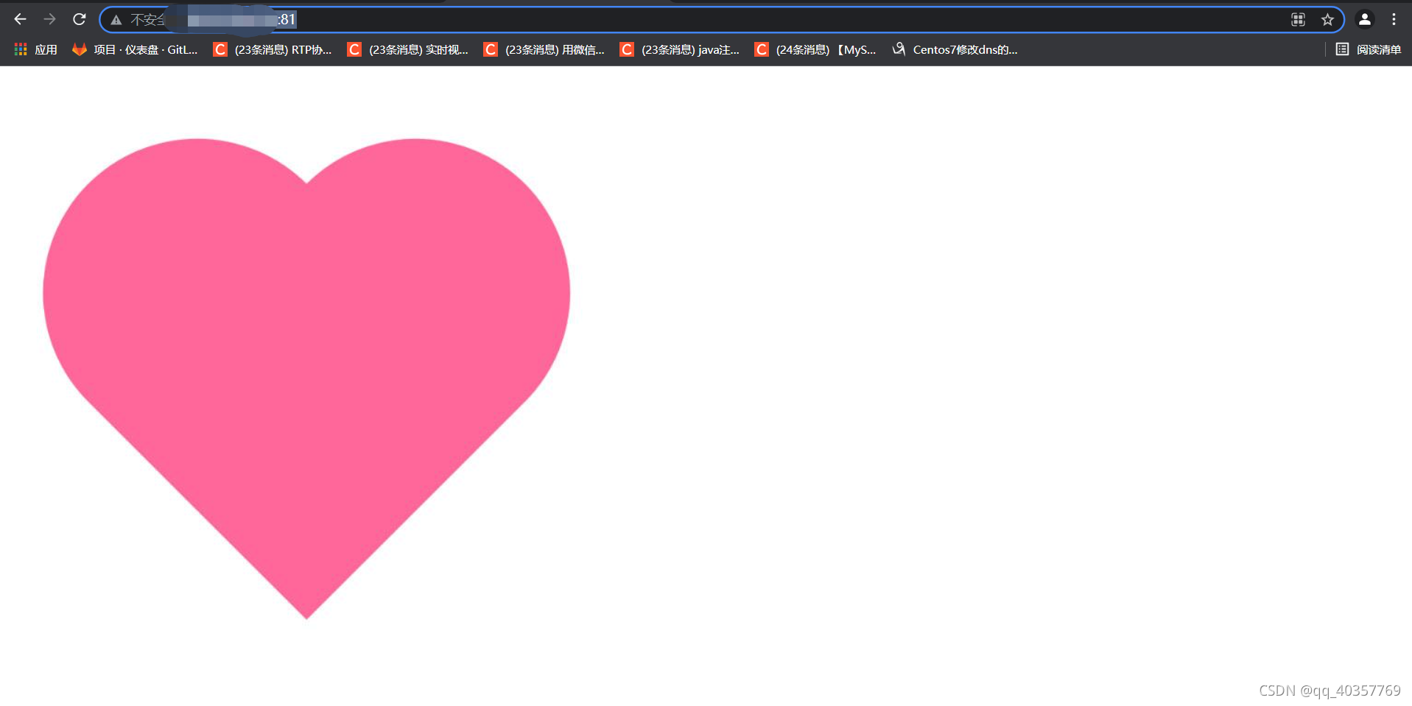This screenshot has width=1412, height=706.
Task: Click the browser forward arrow
Action: [49, 19]
